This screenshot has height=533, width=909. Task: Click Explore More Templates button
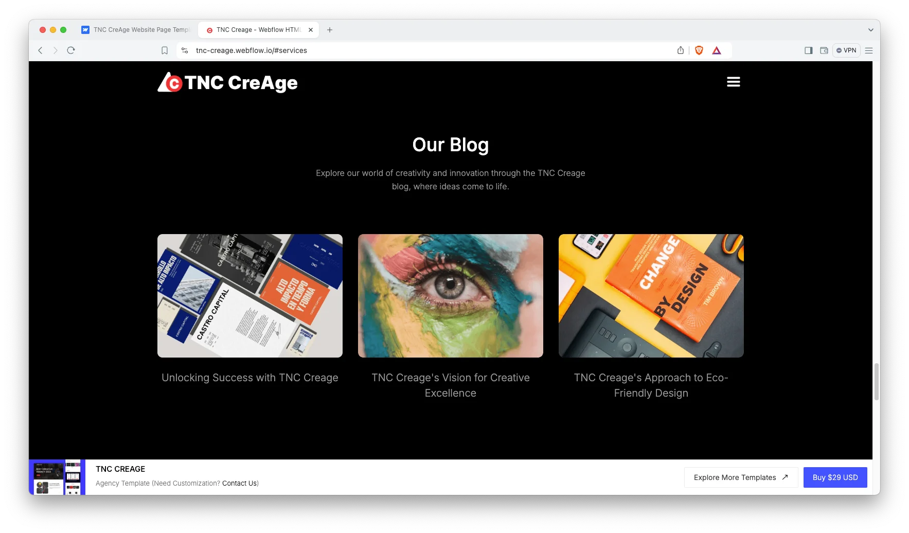(741, 477)
